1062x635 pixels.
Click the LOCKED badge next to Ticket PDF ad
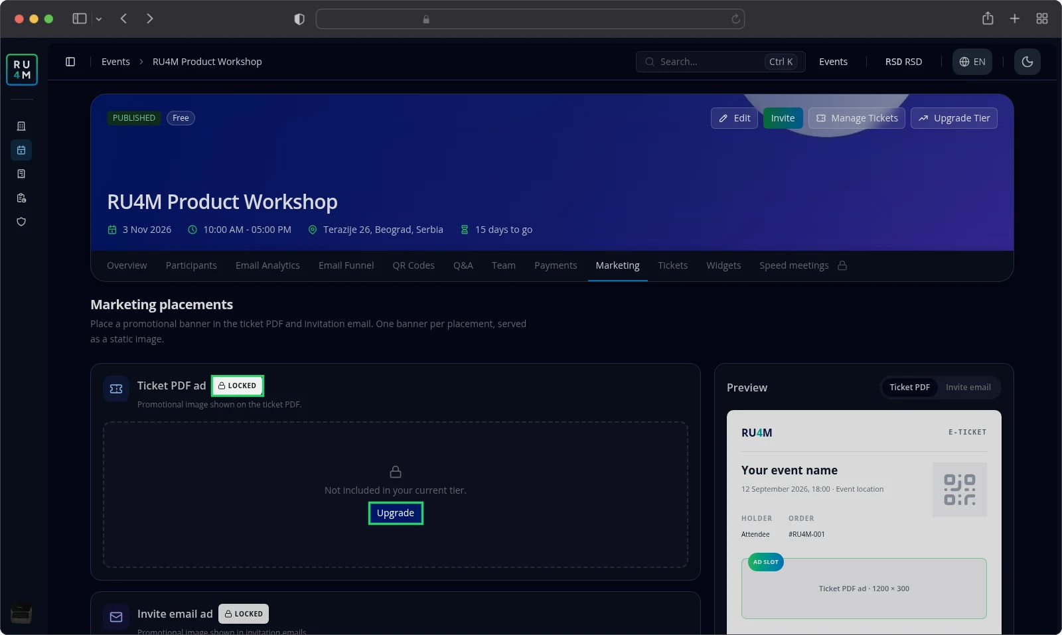[x=238, y=386]
